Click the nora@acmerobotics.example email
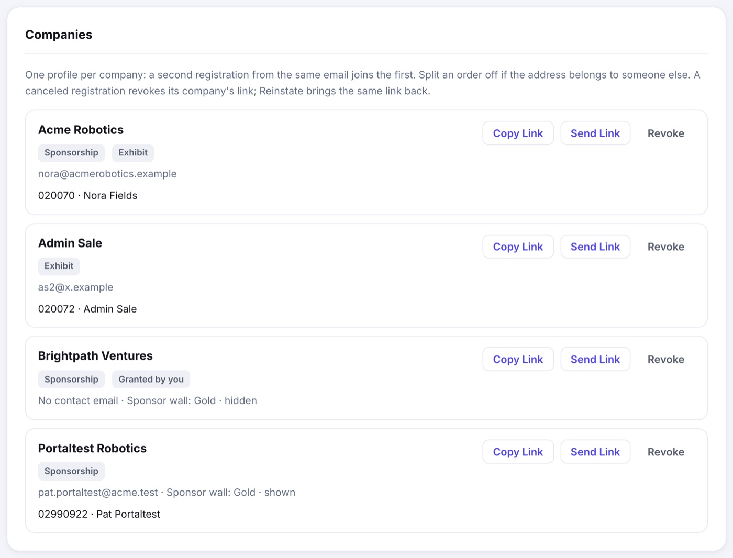The image size is (733, 558). (x=107, y=174)
